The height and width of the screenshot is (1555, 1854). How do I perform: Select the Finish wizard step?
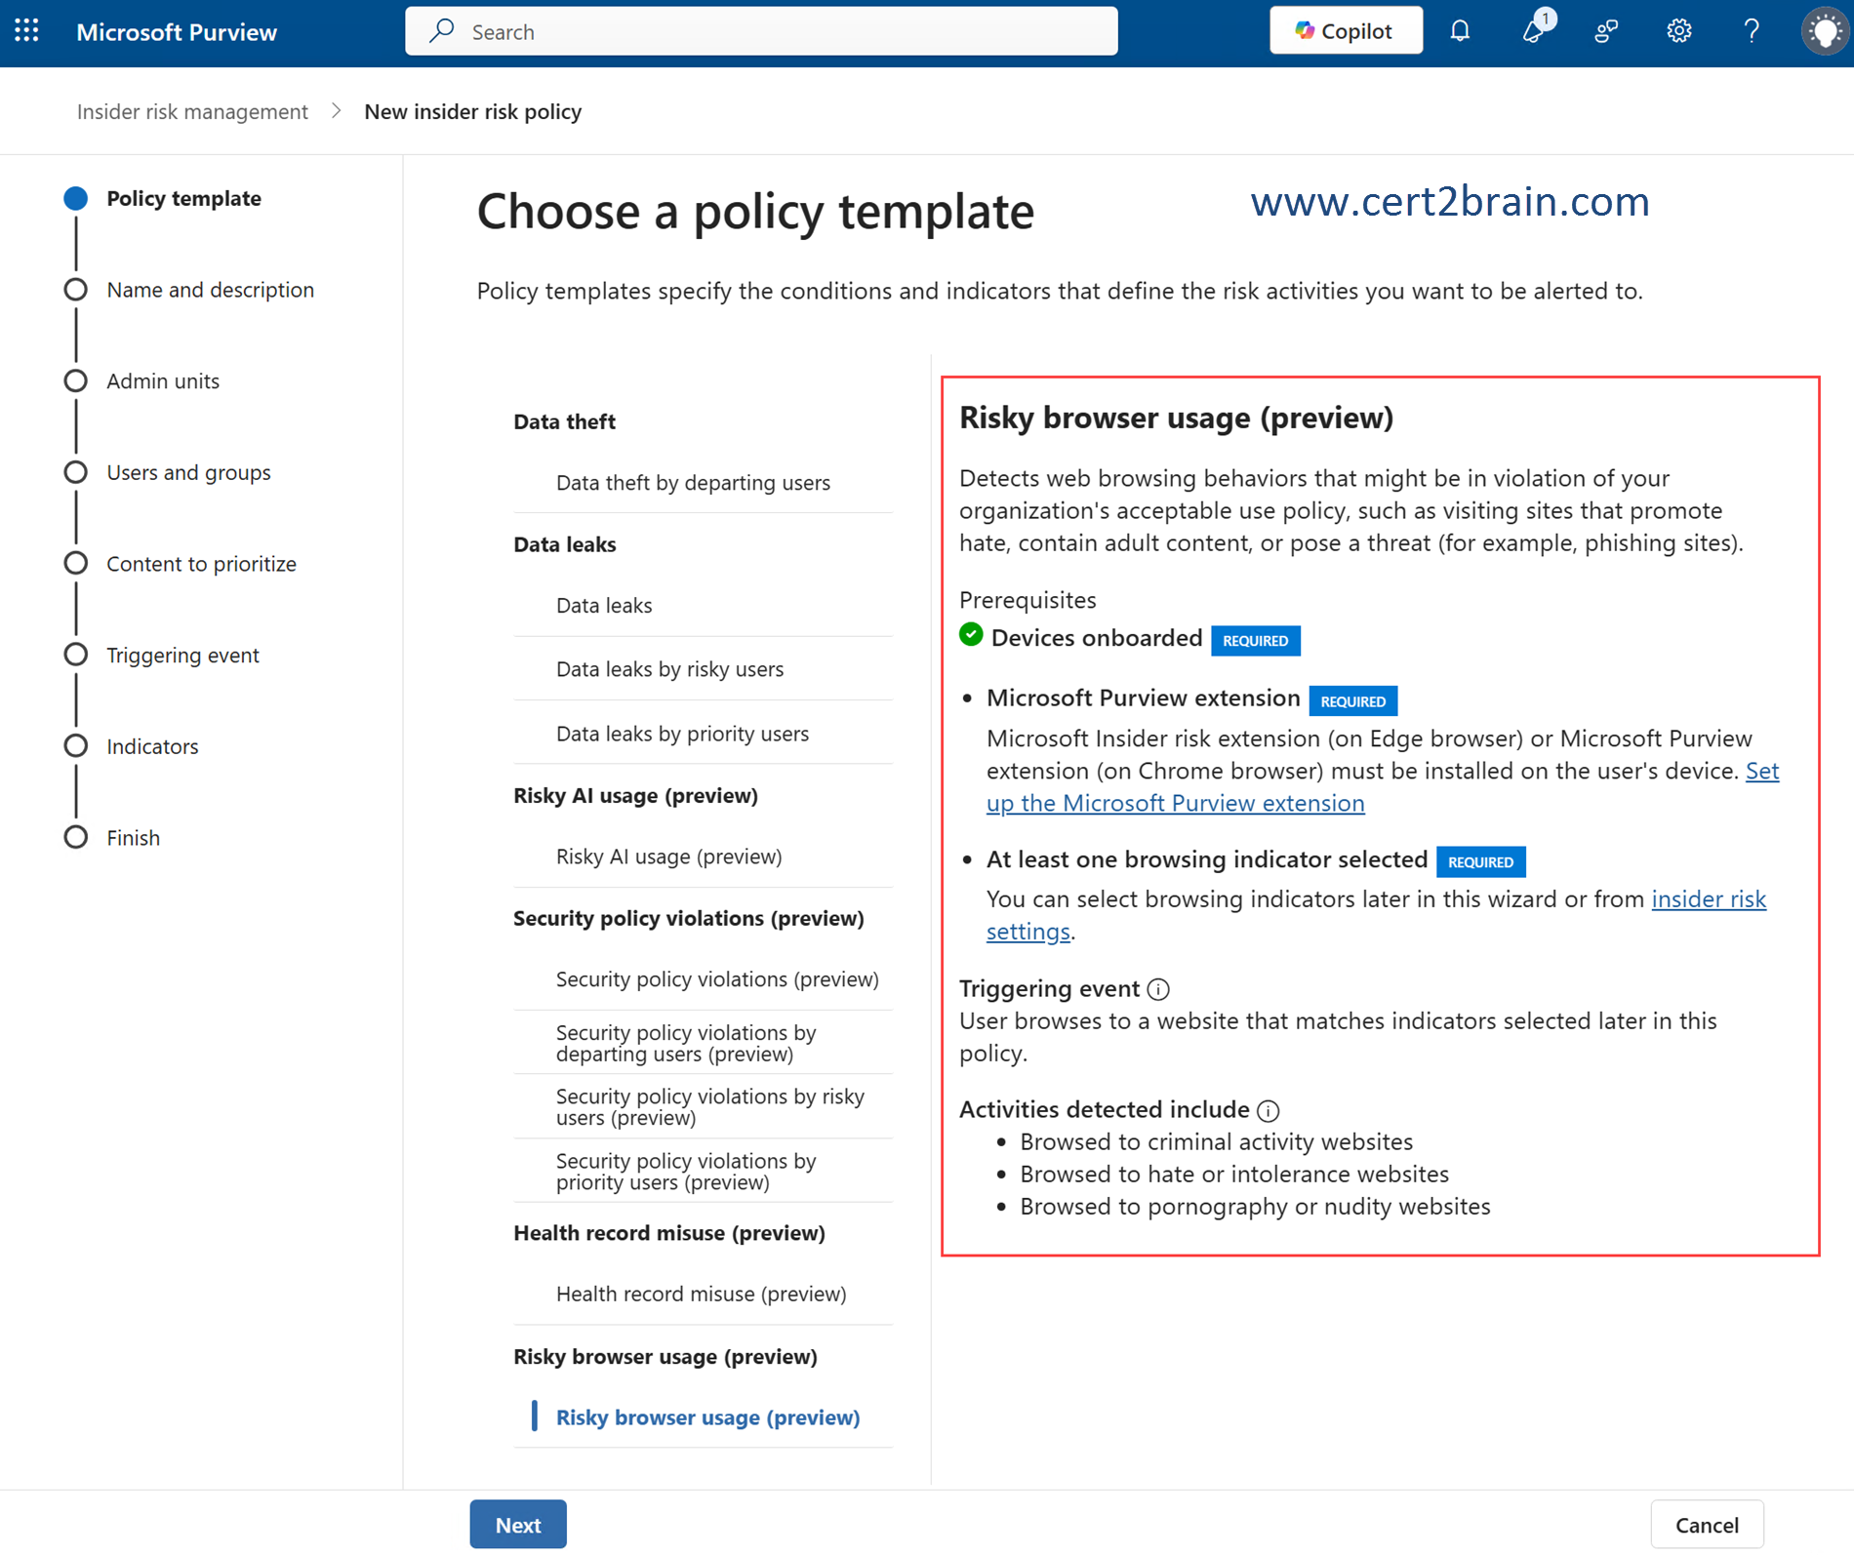pos(112,837)
